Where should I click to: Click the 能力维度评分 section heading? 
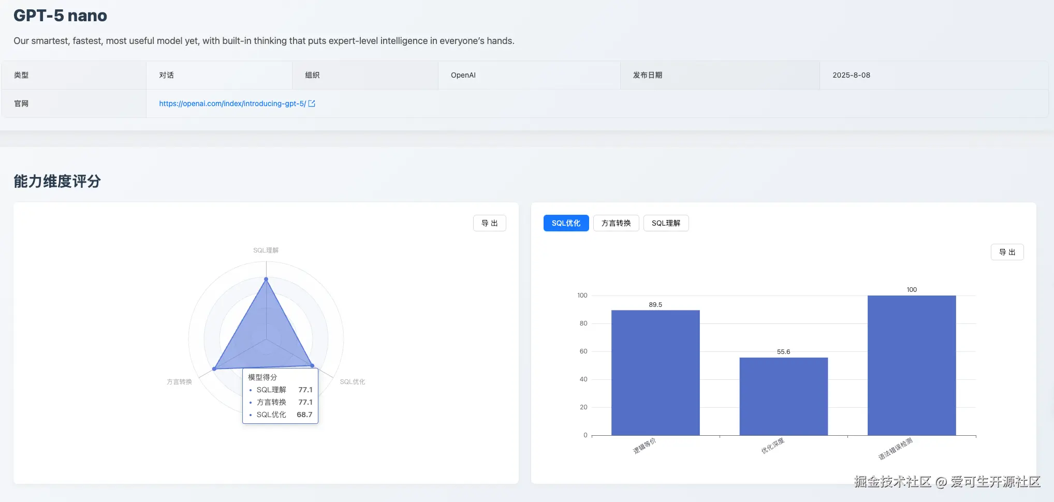[57, 181]
